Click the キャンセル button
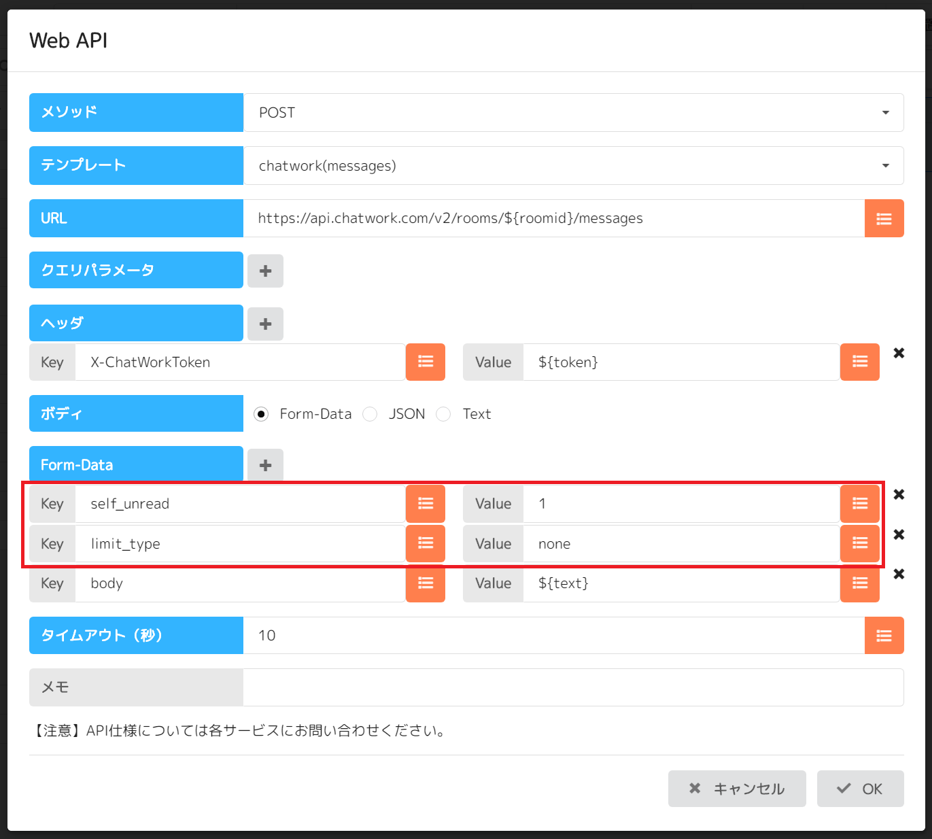Viewport: 932px width, 839px height. pos(736,789)
